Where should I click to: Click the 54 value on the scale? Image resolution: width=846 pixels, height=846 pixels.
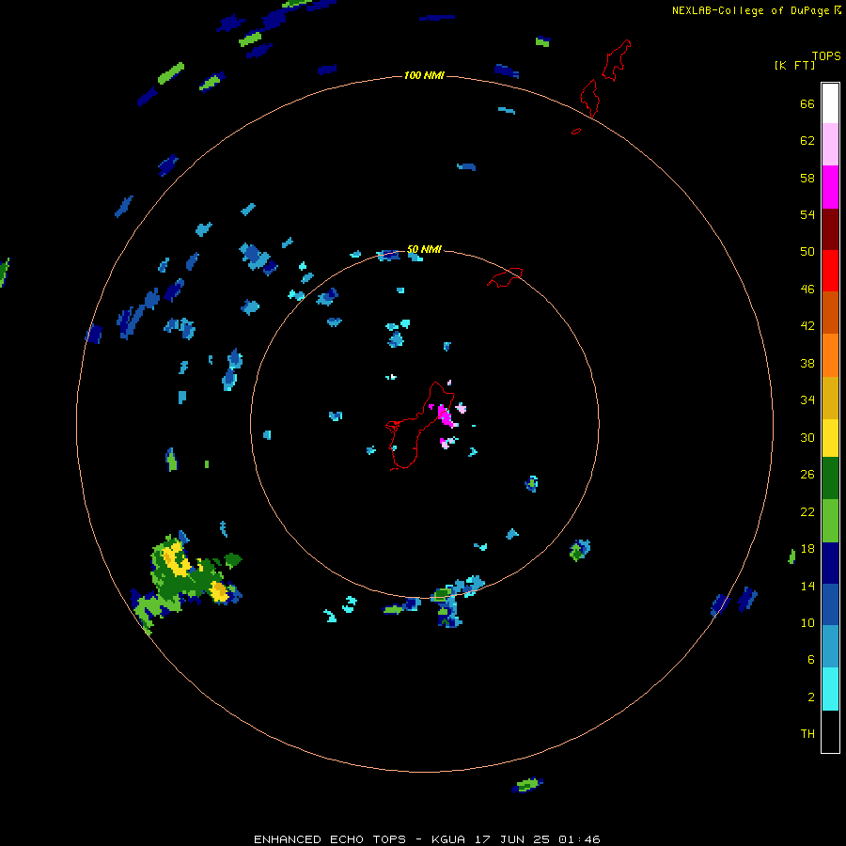click(x=807, y=214)
